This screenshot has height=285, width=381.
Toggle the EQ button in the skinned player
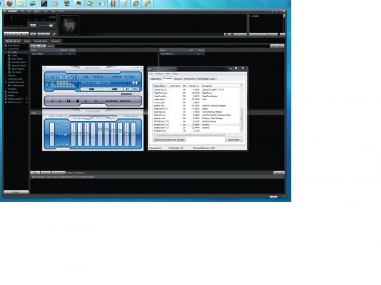click(127, 89)
